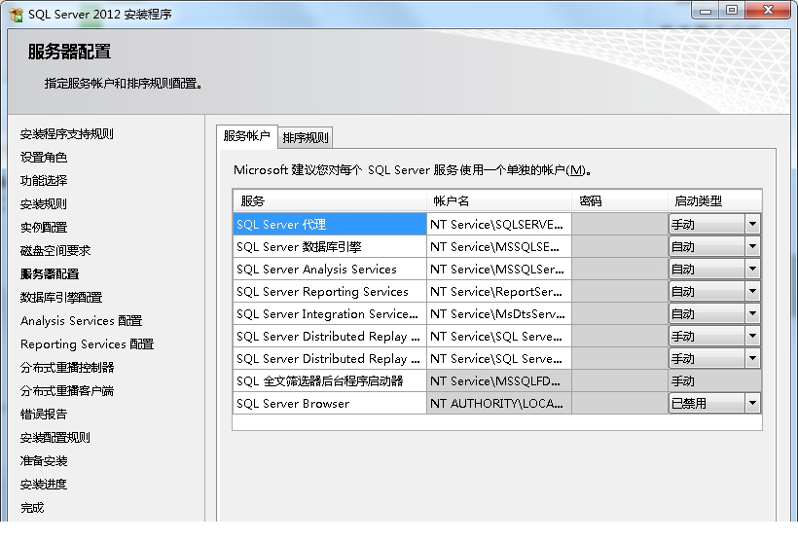Open startup type dropdown for Reporting Services
Viewport: 798px width, 542px height.
point(752,291)
